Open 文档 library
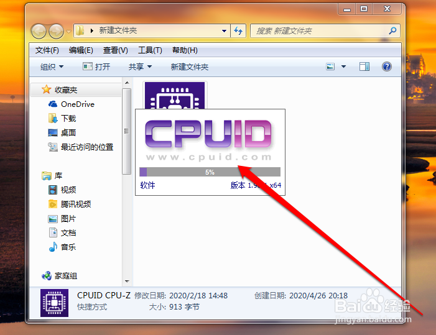This screenshot has width=436, height=335. pyautogui.click(x=62, y=233)
